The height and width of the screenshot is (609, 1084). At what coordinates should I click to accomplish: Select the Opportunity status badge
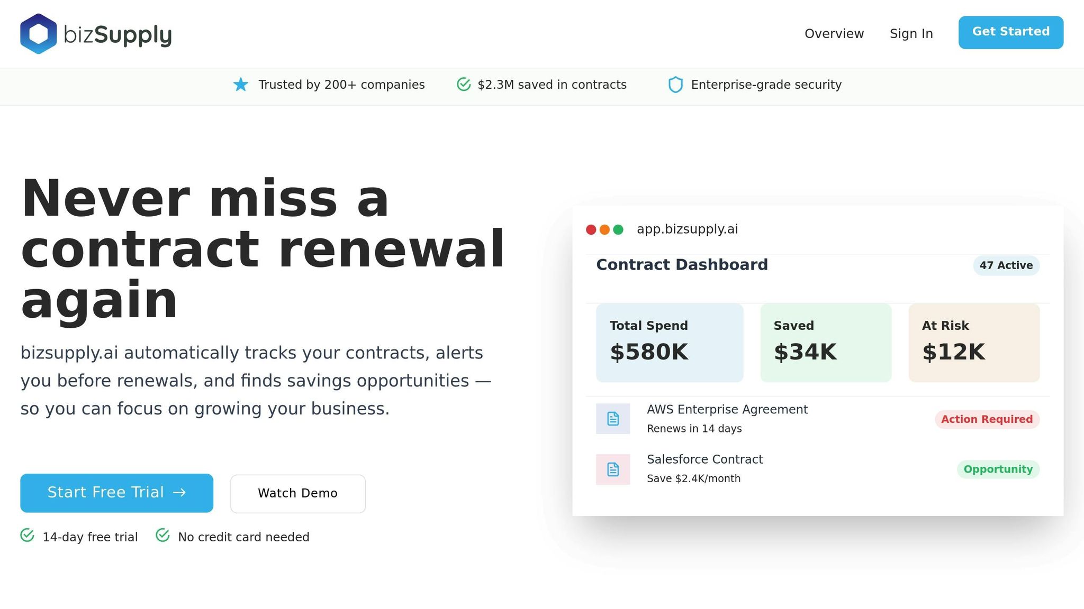click(998, 469)
